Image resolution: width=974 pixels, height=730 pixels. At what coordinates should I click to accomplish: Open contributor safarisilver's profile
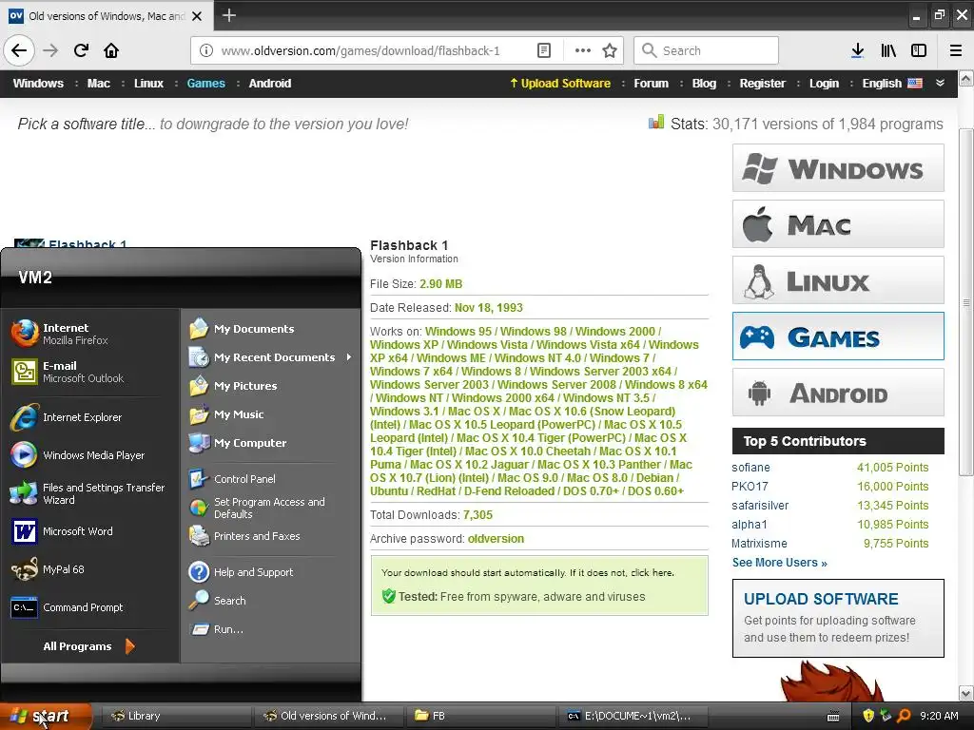pyautogui.click(x=760, y=506)
